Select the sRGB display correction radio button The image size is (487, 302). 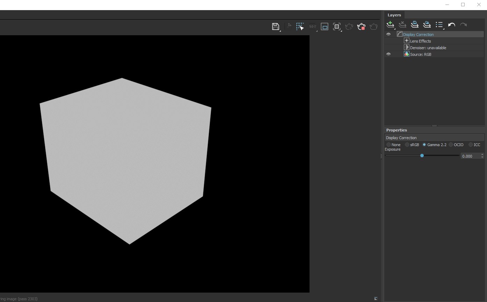[407, 145]
